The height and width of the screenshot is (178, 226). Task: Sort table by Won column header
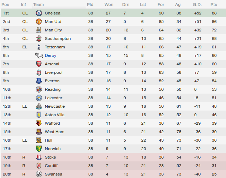[109, 5]
